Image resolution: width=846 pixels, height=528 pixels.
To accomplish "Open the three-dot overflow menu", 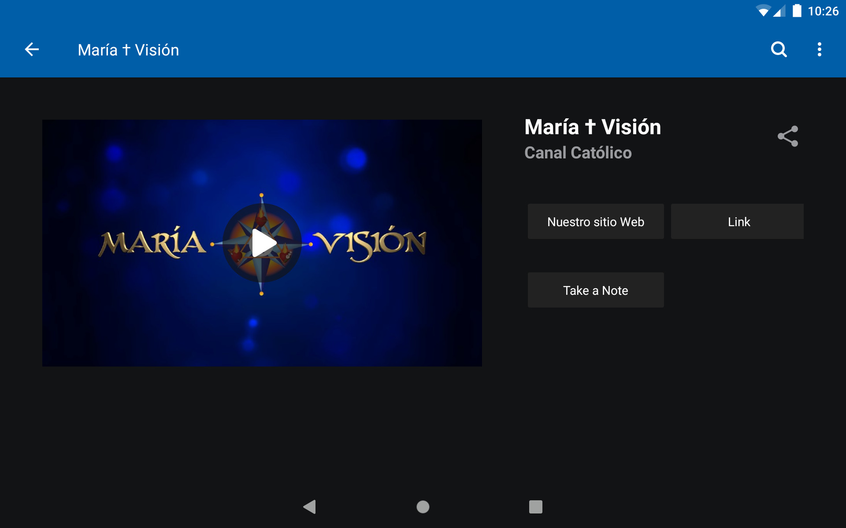I will click(819, 49).
